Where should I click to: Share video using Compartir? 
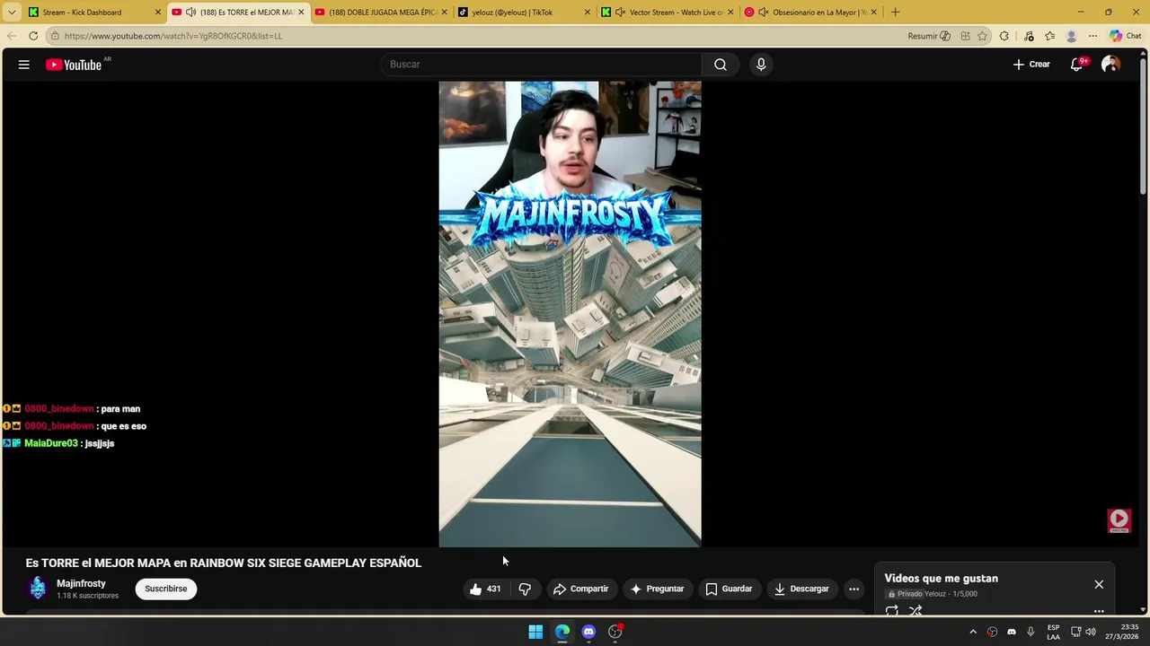tap(581, 589)
